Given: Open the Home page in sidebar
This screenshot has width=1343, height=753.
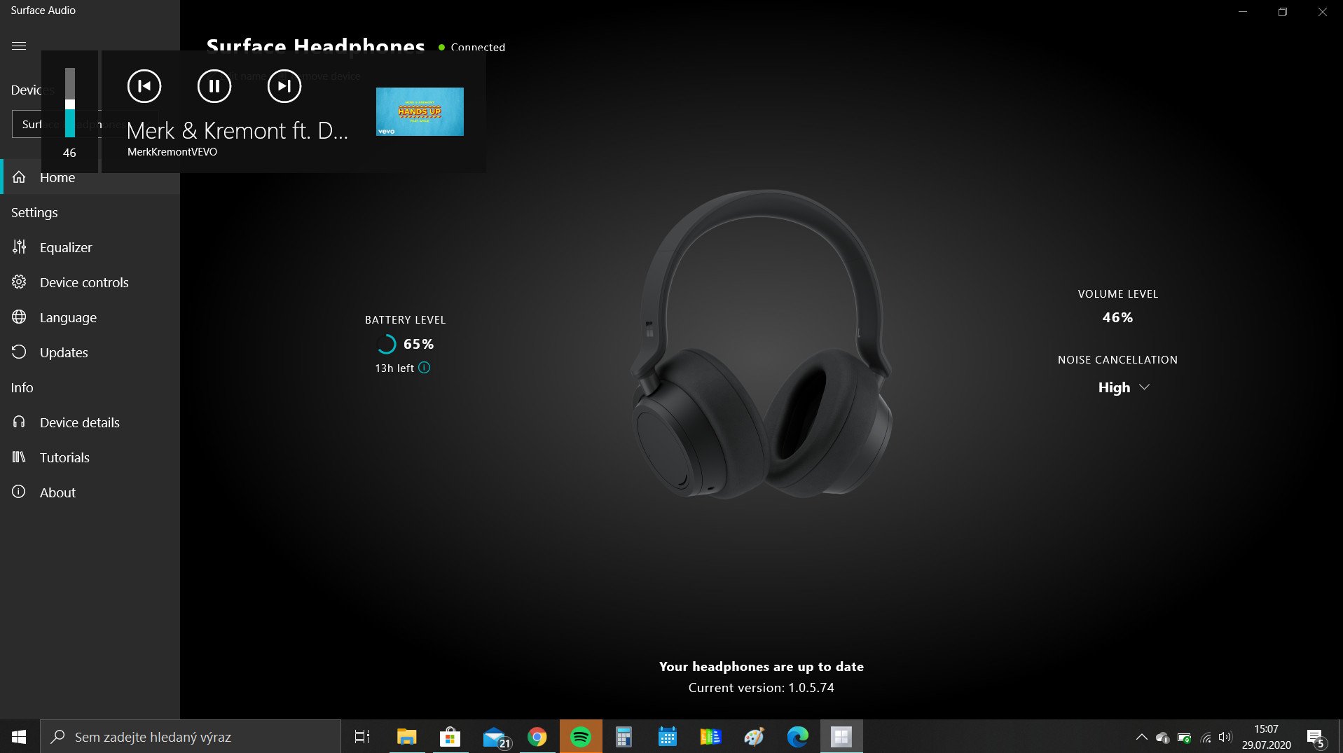Looking at the screenshot, I should point(90,177).
